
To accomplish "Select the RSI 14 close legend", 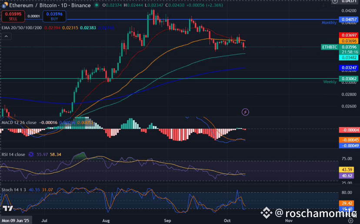I will pyautogui.click(x=13, y=155).
